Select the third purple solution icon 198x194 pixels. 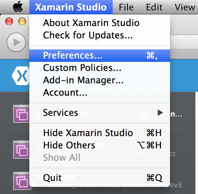pyautogui.click(x=21, y=181)
